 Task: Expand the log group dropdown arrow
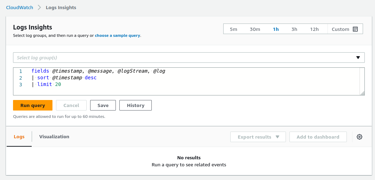click(x=358, y=58)
